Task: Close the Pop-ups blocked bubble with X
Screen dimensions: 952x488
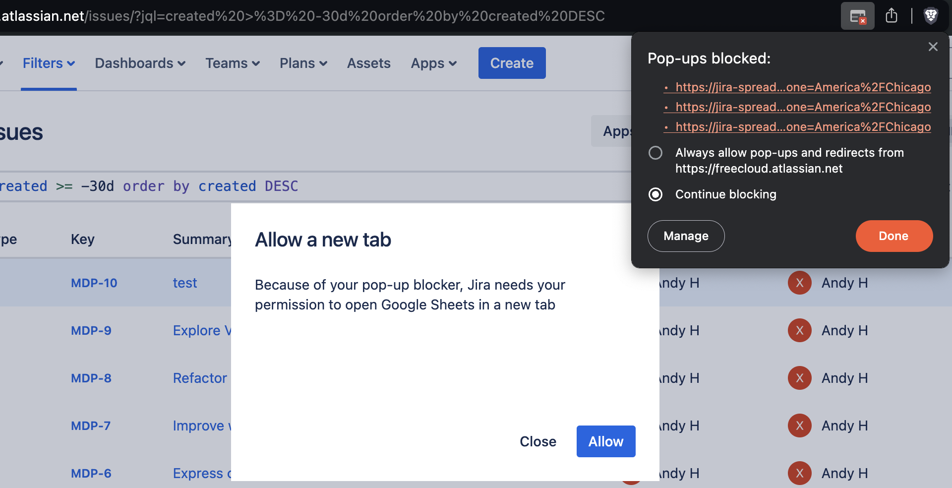Action: tap(933, 47)
